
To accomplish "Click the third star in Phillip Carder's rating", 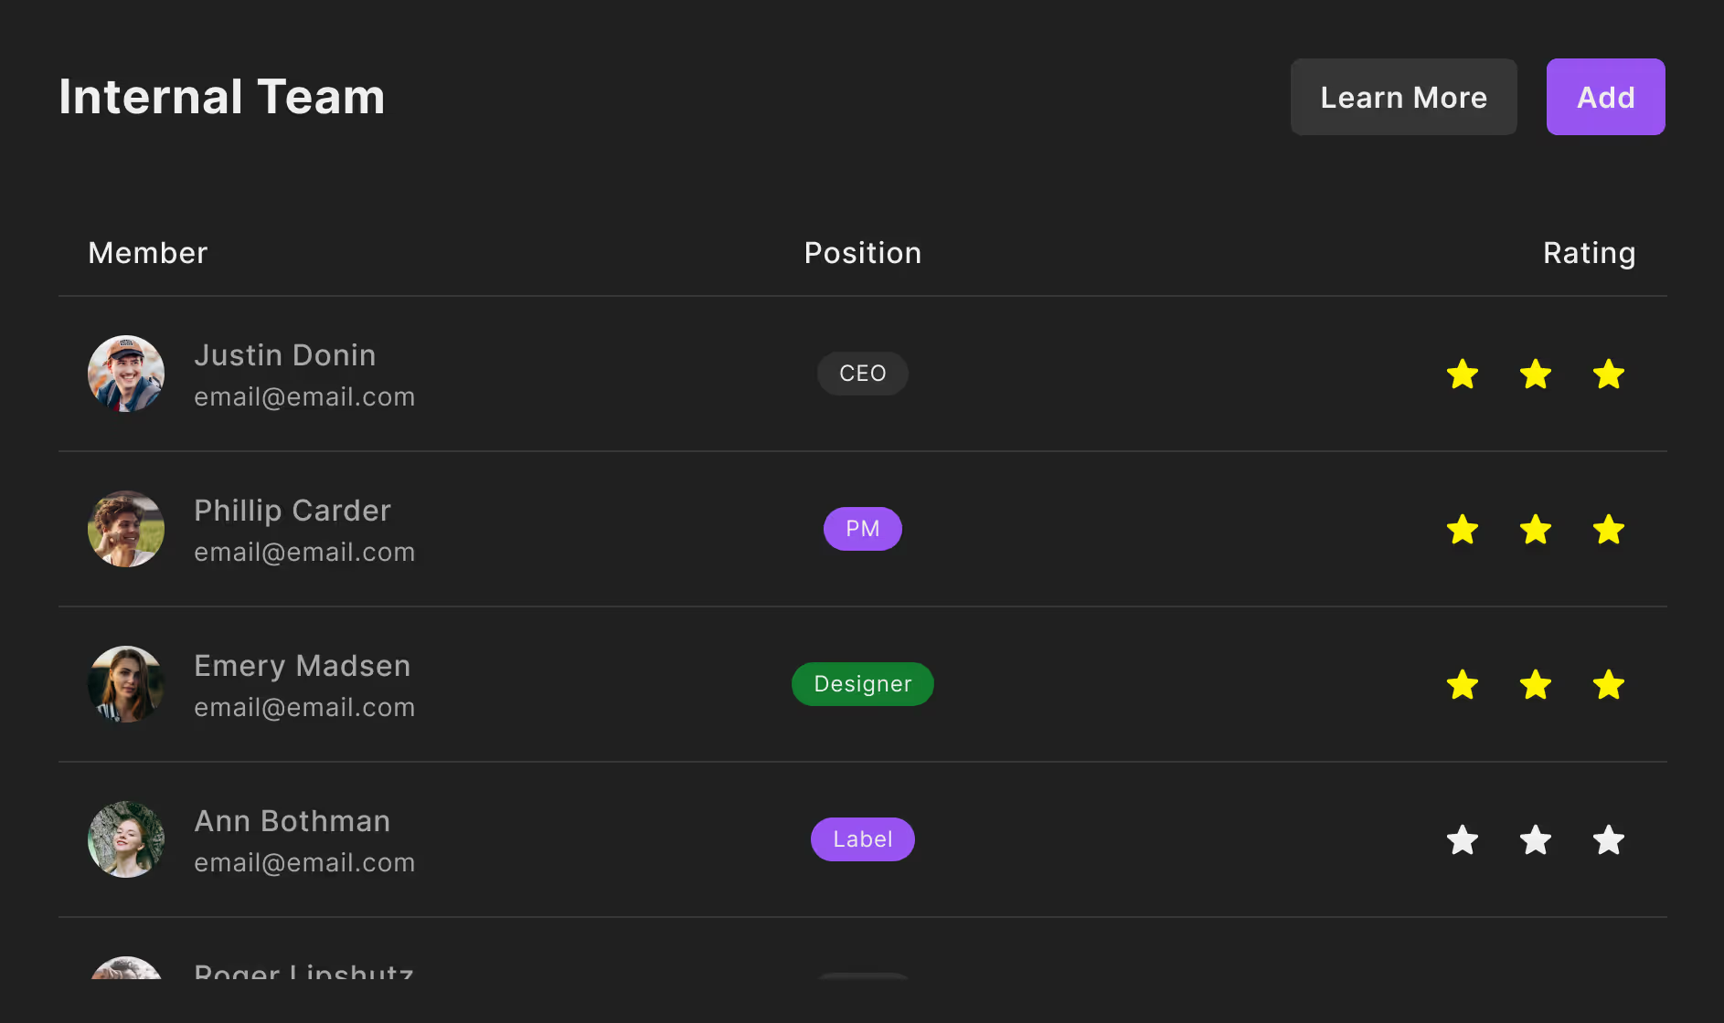I will (1609, 530).
